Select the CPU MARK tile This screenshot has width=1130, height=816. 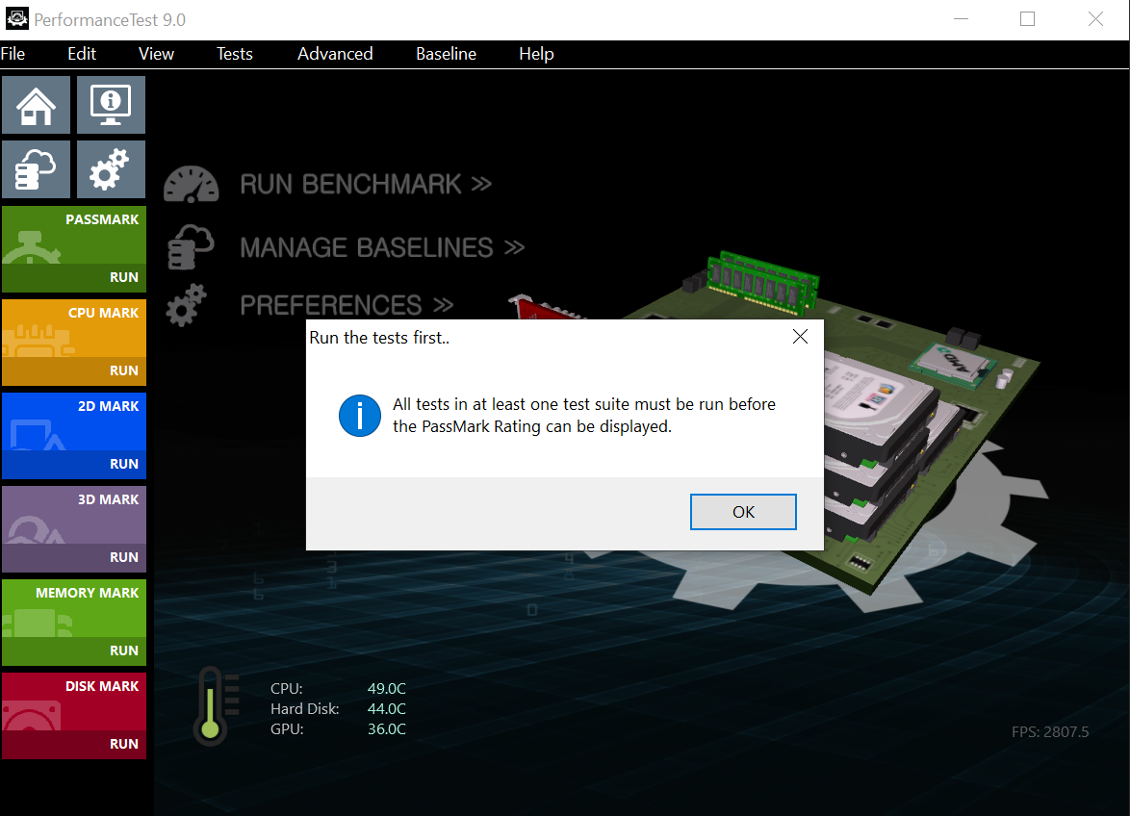(x=74, y=328)
